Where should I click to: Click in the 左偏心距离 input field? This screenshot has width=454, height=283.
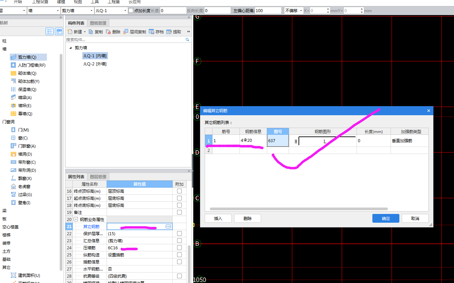pos(268,10)
